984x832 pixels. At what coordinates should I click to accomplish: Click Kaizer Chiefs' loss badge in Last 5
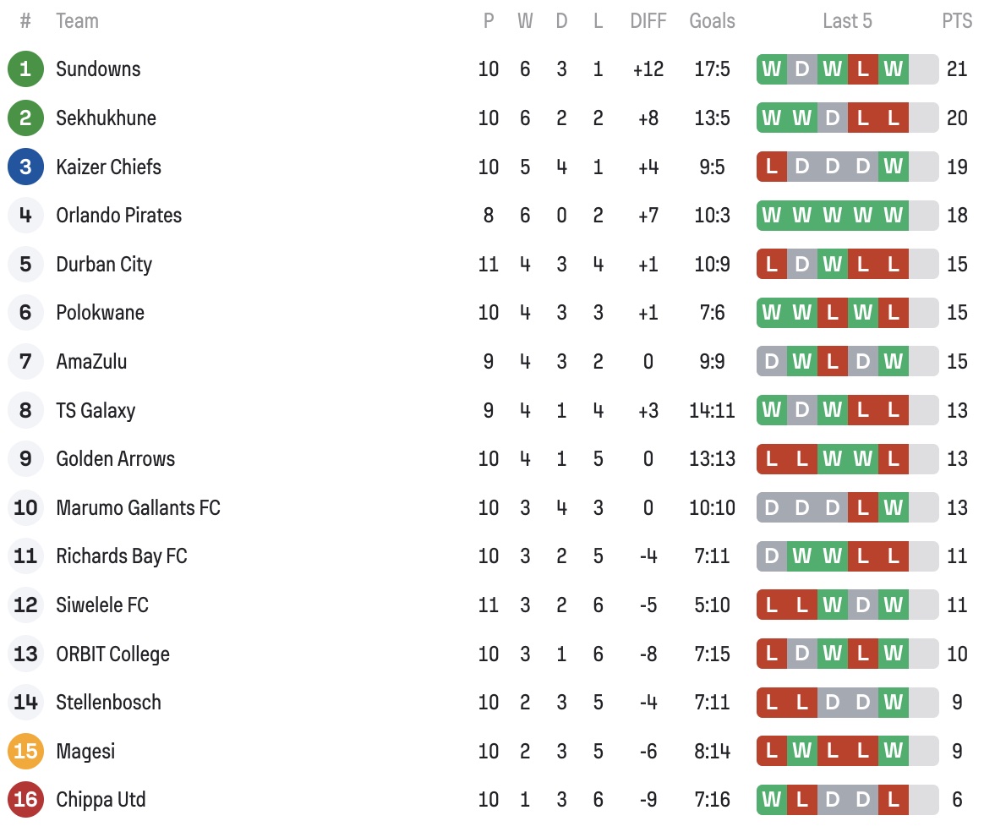point(771,167)
